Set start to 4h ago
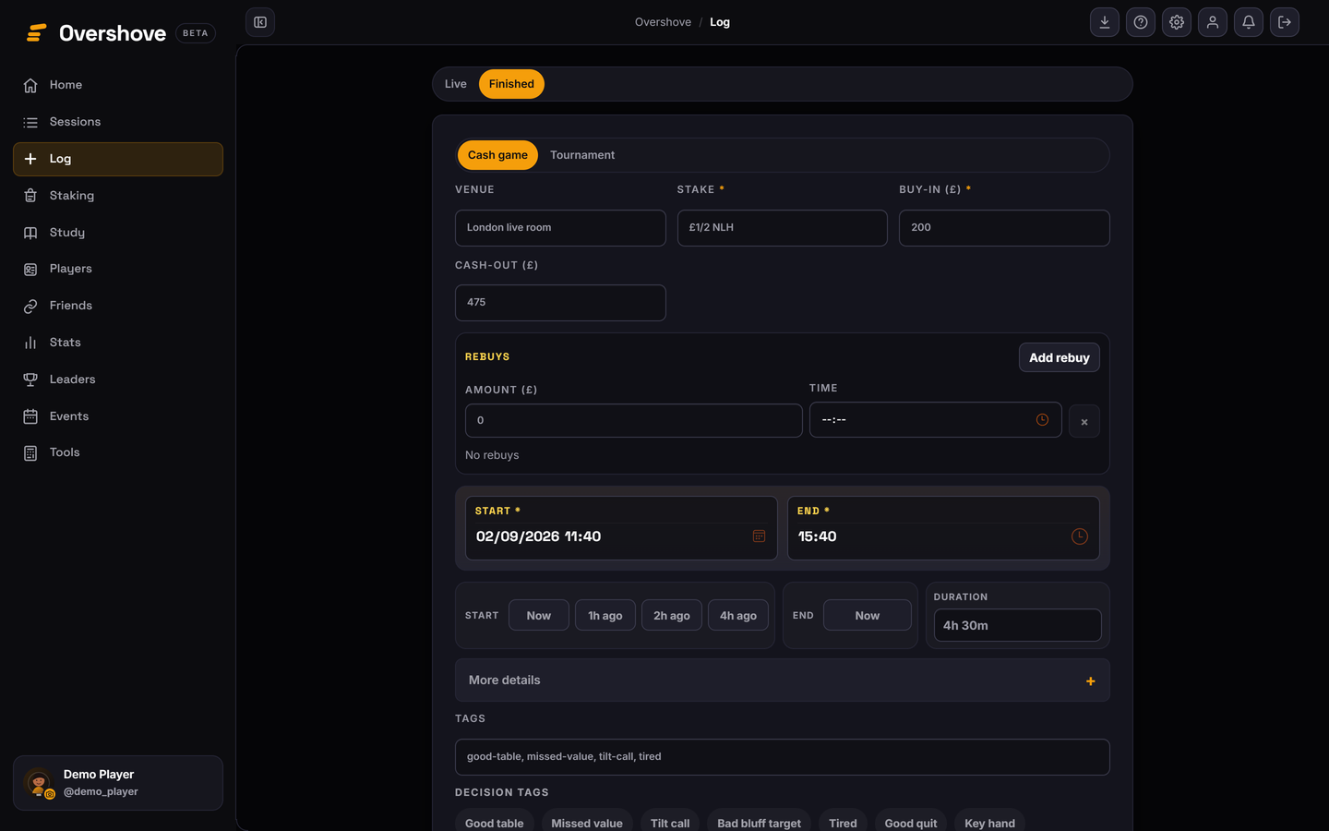 tap(738, 616)
